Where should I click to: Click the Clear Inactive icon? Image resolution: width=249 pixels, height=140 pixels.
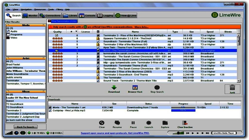(185, 123)
